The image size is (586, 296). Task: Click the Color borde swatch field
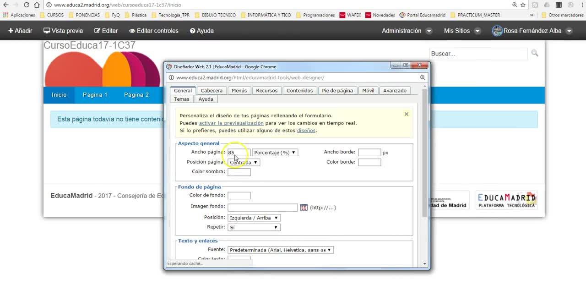point(369,162)
